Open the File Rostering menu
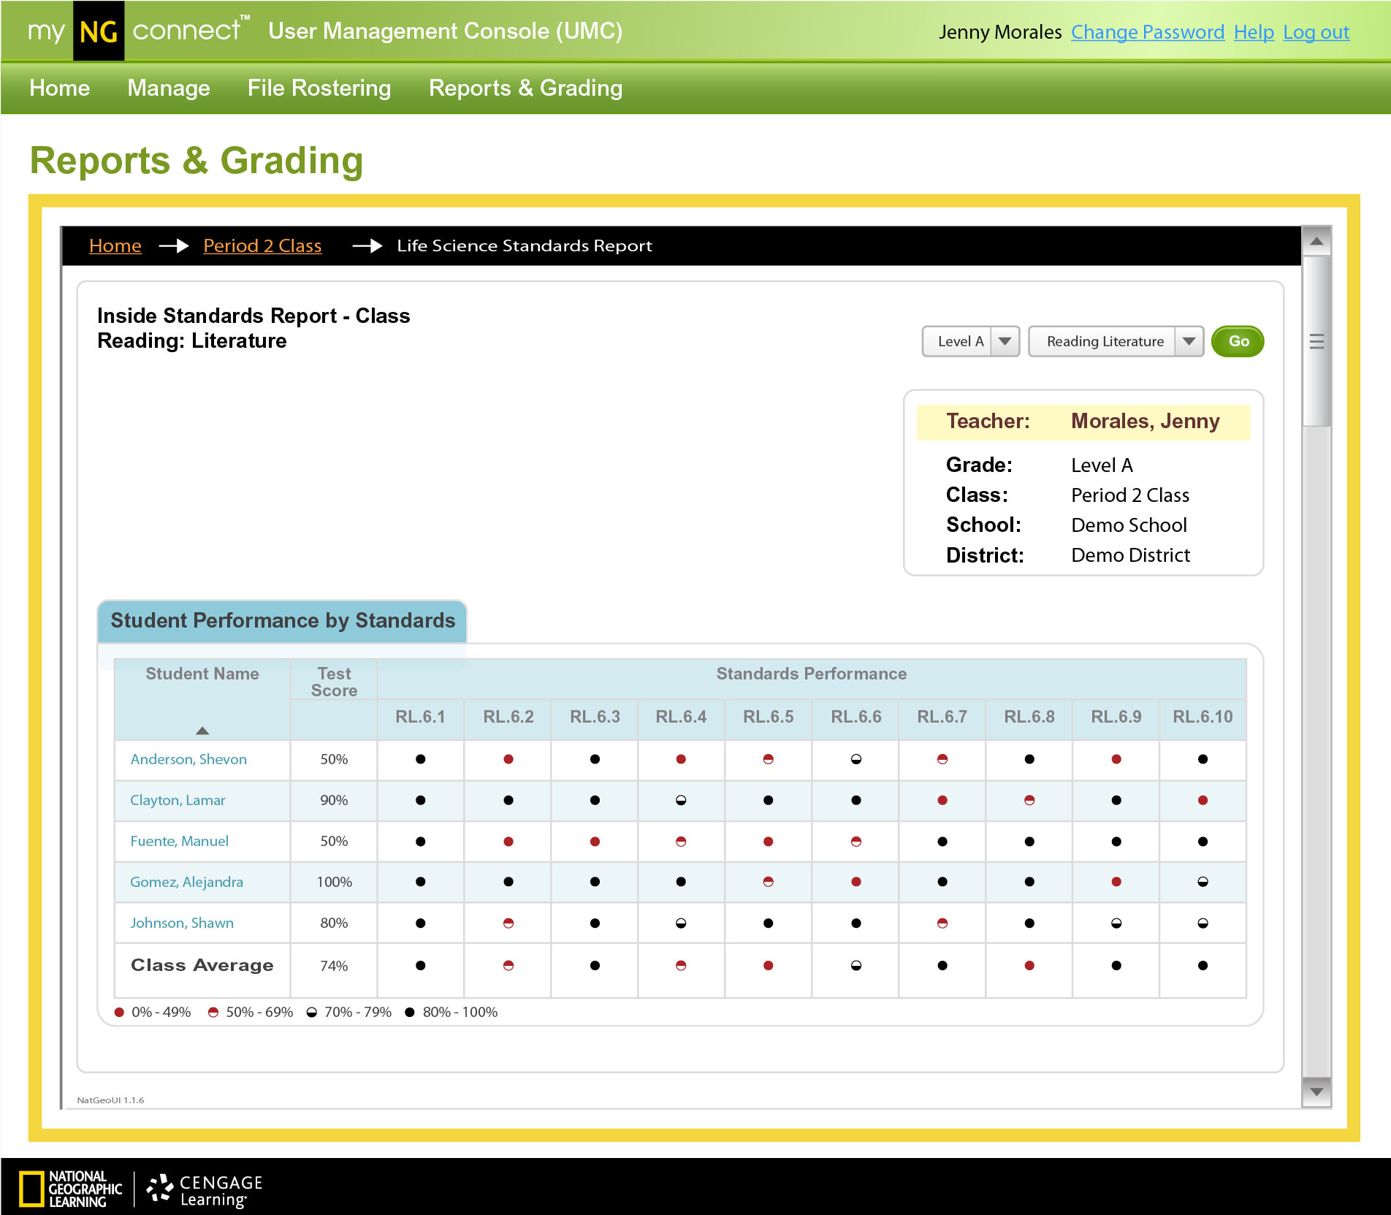Image resolution: width=1391 pixels, height=1215 pixels. pos(319,88)
